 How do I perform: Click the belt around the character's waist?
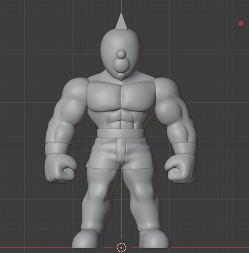click(121, 133)
